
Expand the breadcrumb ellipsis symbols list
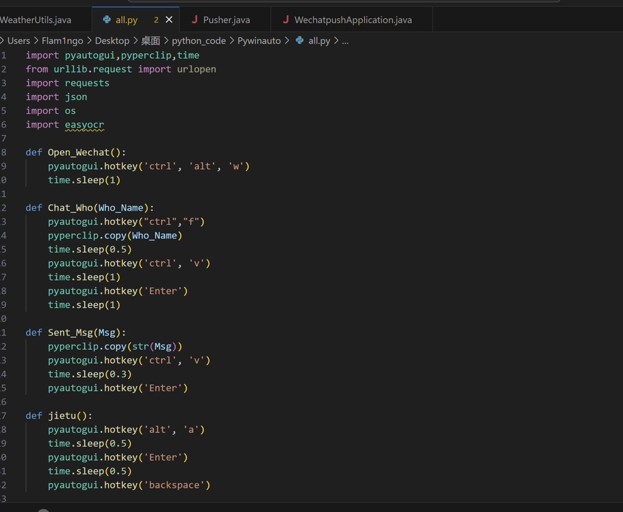point(346,41)
